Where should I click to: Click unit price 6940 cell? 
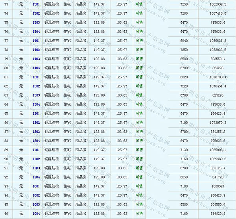[184, 41]
